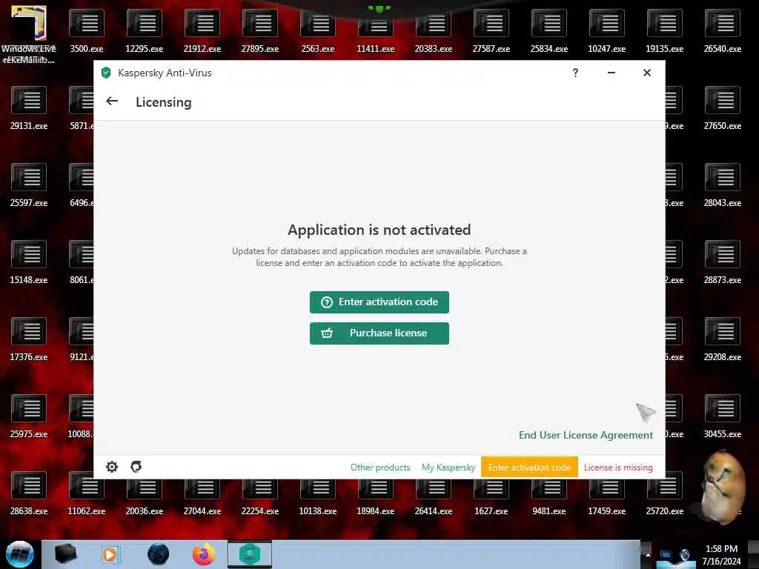Select the 29131.exe desktop icon
The height and width of the screenshot is (569, 759).
coord(29,108)
